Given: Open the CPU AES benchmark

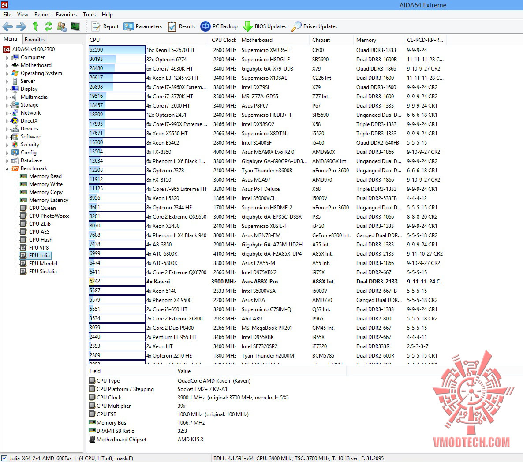Looking at the screenshot, I should pyautogui.click(x=35, y=232).
